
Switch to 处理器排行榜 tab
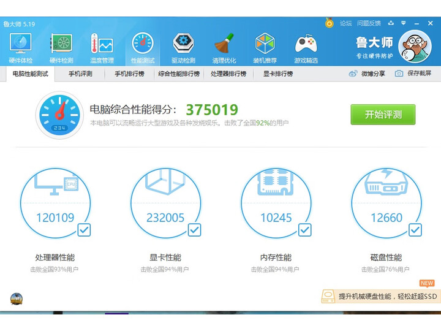point(228,74)
